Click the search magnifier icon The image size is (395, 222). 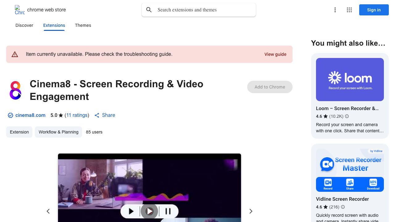click(x=149, y=10)
